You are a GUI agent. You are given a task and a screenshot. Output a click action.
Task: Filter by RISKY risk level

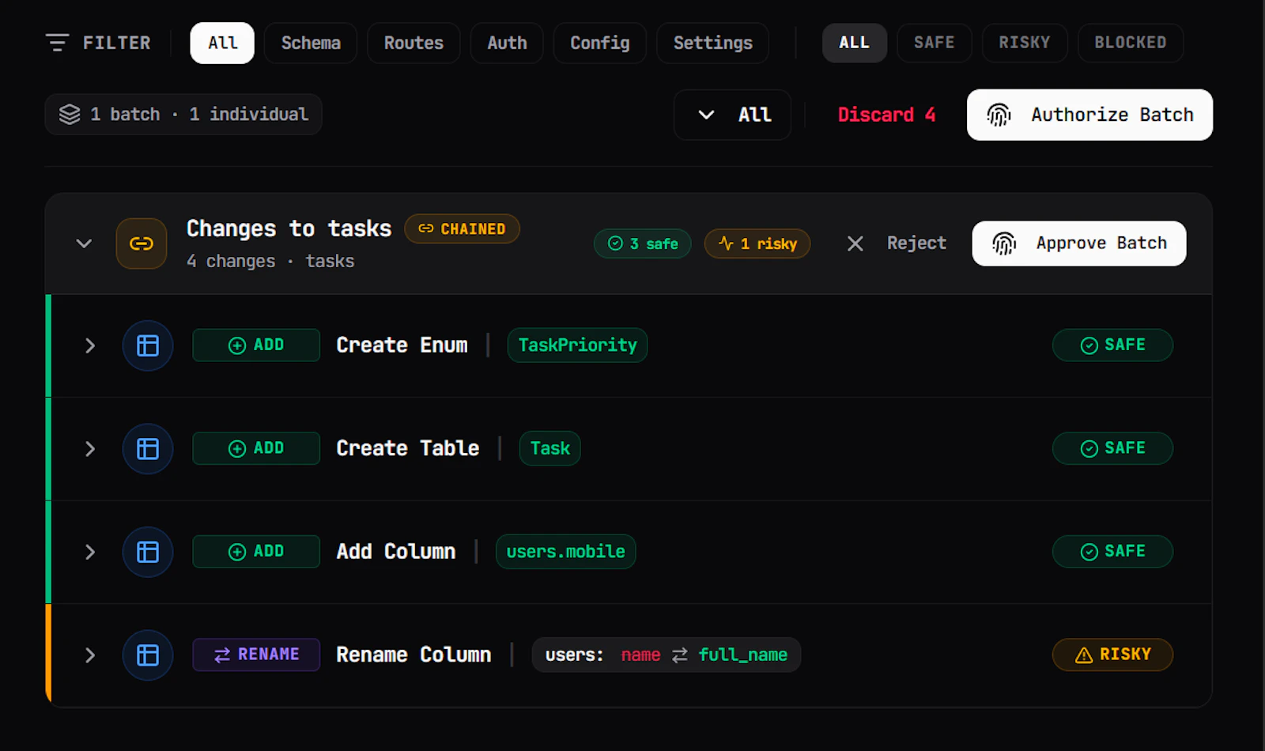click(x=1025, y=43)
